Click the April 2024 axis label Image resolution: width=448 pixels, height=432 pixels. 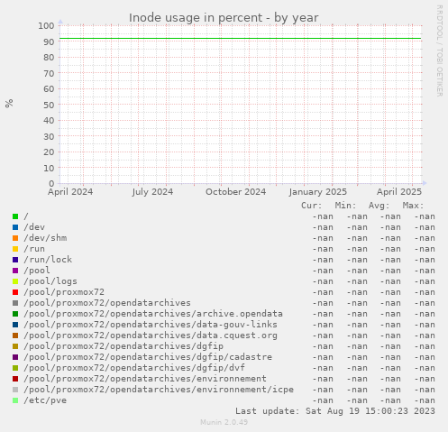[x=70, y=192]
